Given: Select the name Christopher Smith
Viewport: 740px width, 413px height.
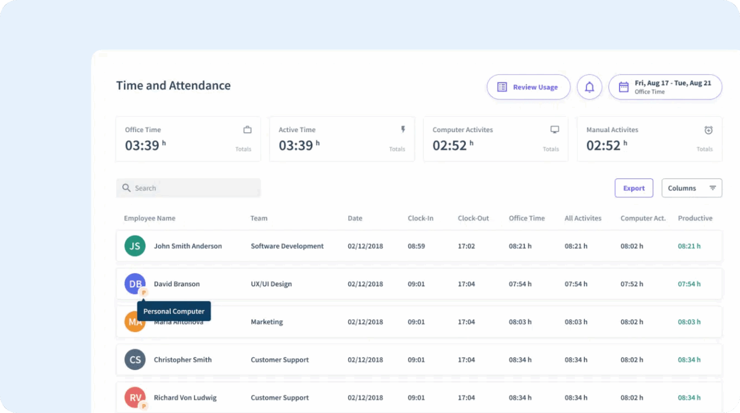Looking at the screenshot, I should click(x=183, y=360).
